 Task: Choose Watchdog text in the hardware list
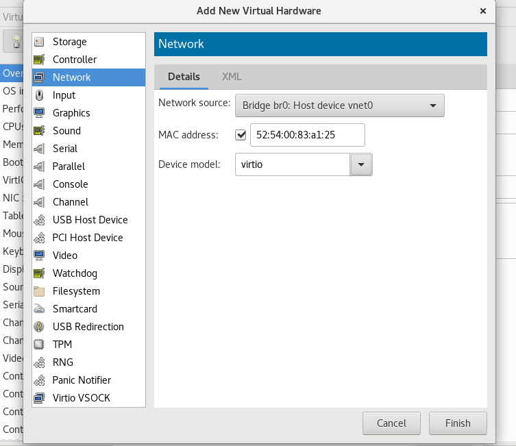pyautogui.click(x=75, y=273)
